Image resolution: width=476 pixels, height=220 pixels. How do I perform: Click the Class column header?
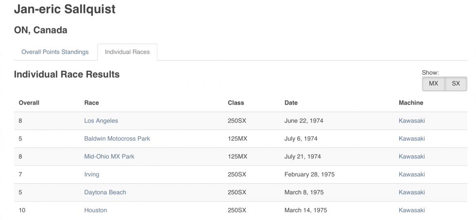tap(236, 103)
